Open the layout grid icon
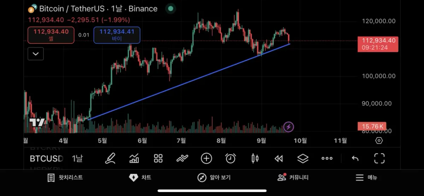 tap(158, 158)
